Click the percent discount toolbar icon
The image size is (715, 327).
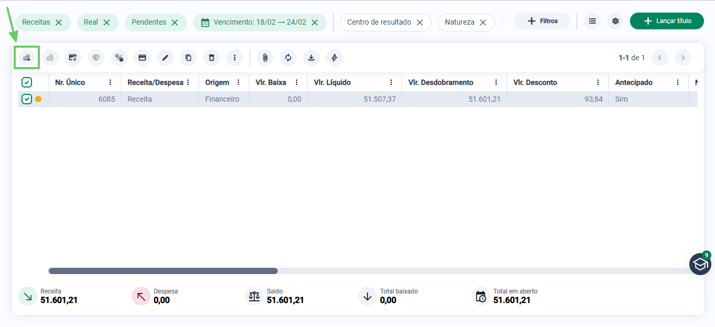(x=119, y=58)
